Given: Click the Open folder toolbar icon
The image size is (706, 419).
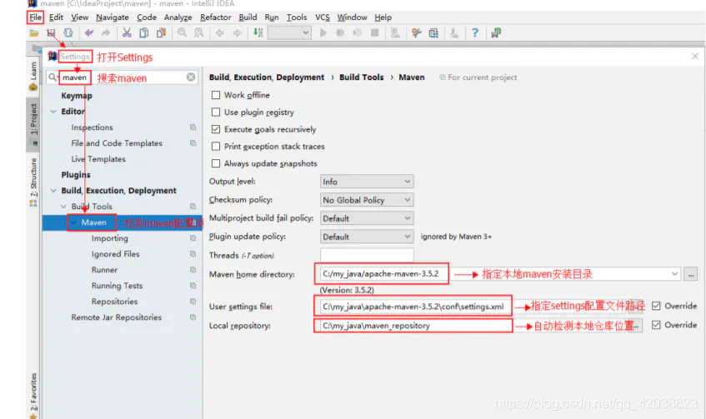Looking at the screenshot, I should click(34, 32).
